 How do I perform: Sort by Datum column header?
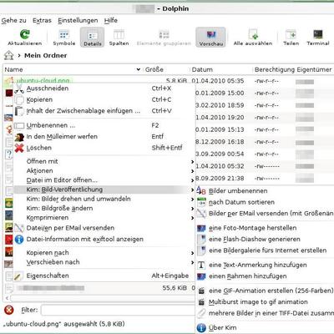(221, 69)
